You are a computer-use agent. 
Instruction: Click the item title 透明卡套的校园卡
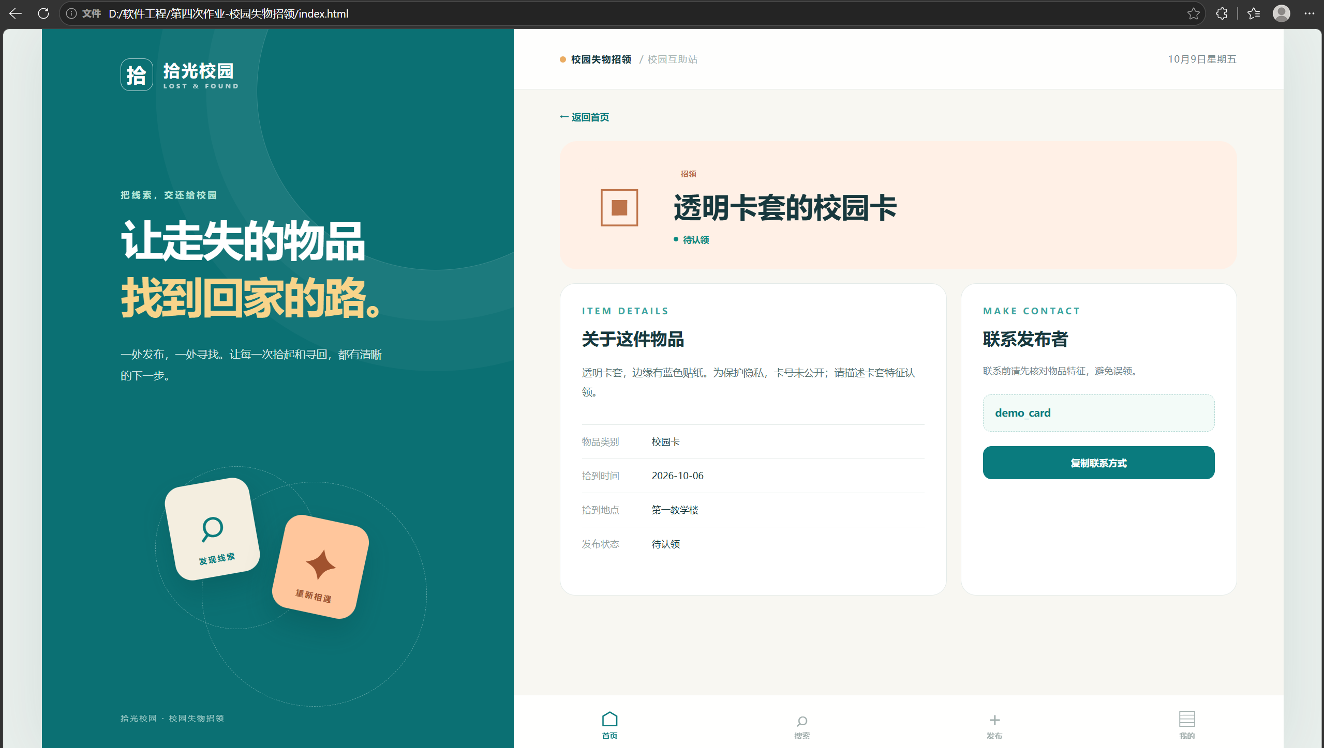[x=785, y=208]
